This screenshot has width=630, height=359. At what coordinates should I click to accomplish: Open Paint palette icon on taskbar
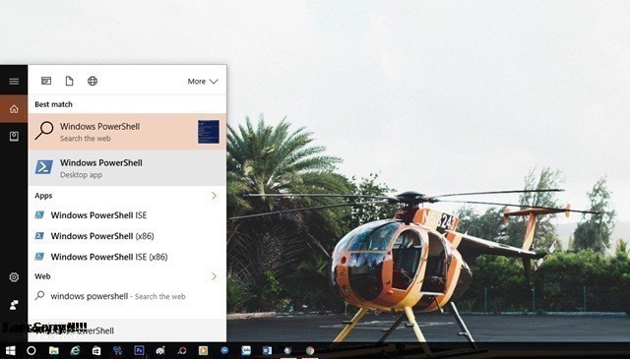(160, 351)
